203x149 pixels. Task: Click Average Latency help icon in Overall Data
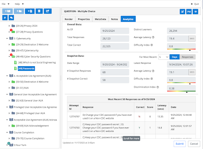coord(153,37)
